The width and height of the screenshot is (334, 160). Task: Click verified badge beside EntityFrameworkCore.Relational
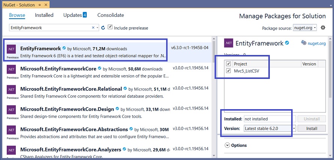(125, 89)
